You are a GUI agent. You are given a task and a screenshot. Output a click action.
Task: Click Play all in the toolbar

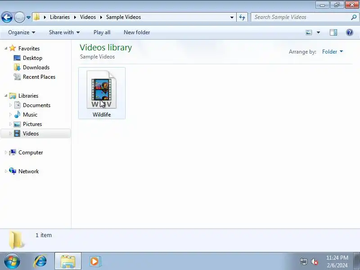(102, 32)
